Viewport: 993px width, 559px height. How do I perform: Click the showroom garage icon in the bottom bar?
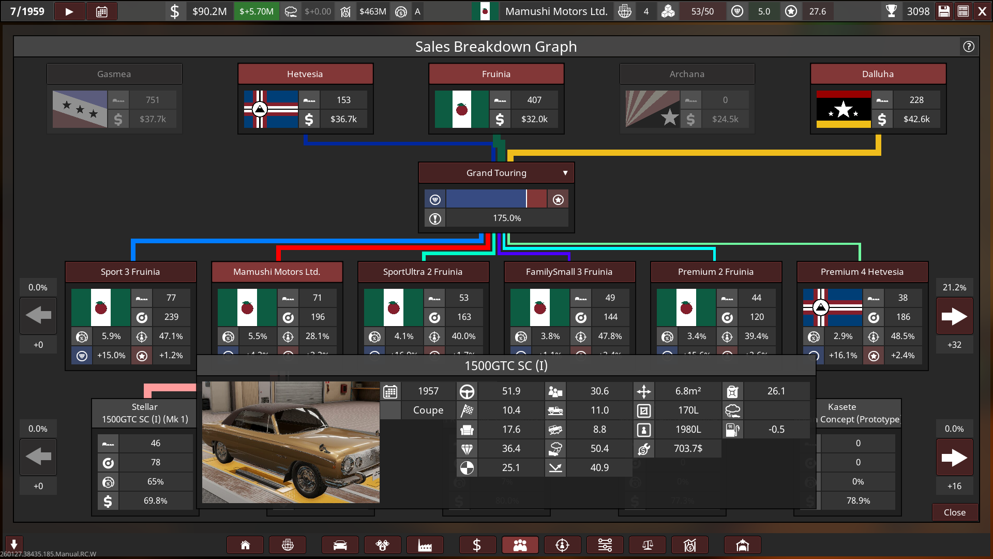point(742,545)
